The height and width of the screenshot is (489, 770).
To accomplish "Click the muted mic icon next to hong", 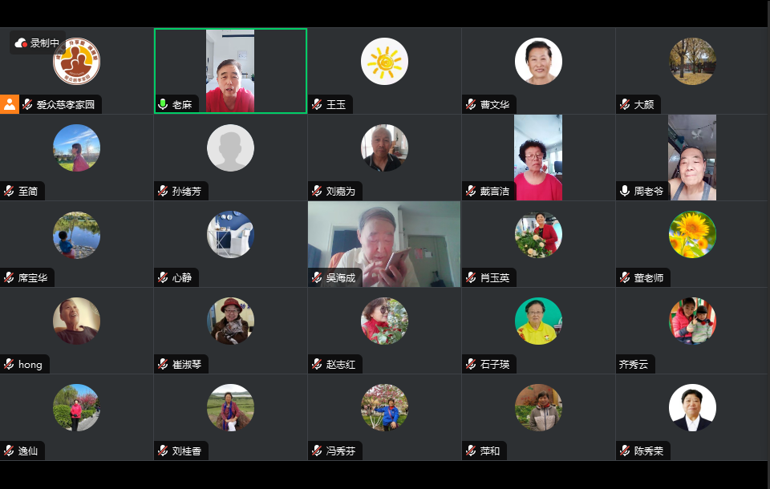I will [9, 364].
